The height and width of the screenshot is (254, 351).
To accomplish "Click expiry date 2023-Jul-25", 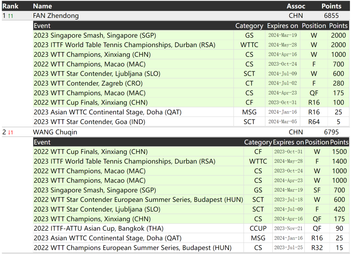I will point(288,248).
